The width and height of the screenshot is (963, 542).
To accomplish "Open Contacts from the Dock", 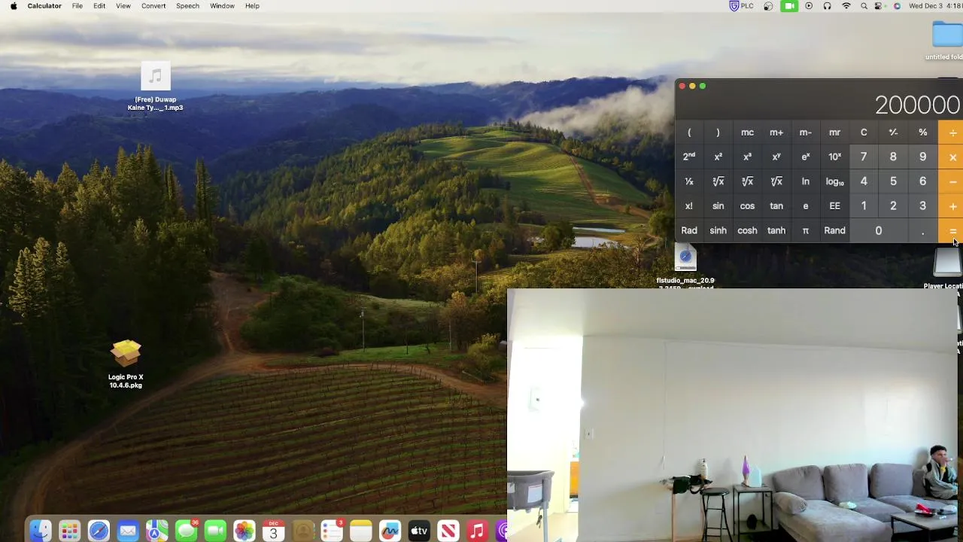I will pos(302,531).
